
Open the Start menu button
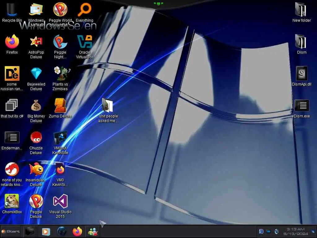pyautogui.click(x=11, y=231)
